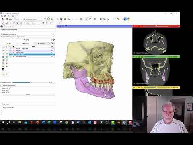Select the Mandible segment name
The height and width of the screenshot is (145, 193).
point(19,50)
